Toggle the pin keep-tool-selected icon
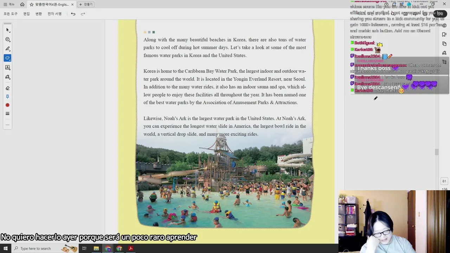The height and width of the screenshot is (253, 450). [x=7, y=97]
